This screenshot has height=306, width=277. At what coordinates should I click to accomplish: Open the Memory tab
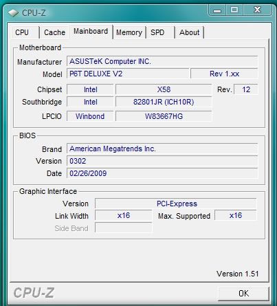(129, 32)
